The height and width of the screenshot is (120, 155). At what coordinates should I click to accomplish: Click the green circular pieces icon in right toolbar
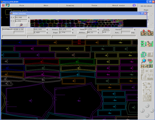[x=143, y=54]
